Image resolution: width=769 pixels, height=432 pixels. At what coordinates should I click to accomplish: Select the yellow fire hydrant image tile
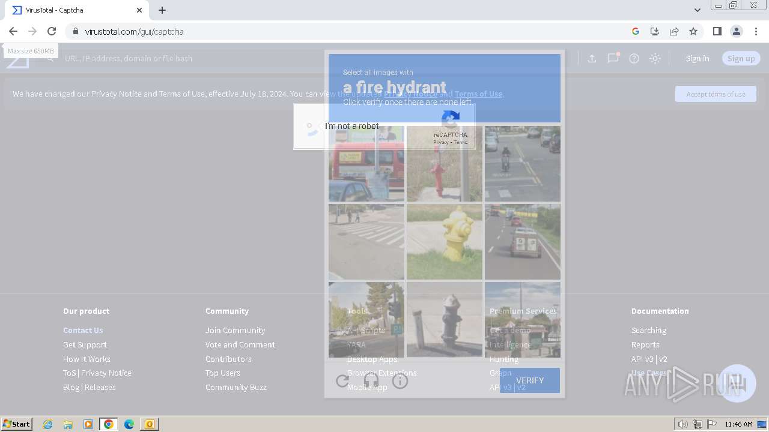click(x=445, y=242)
